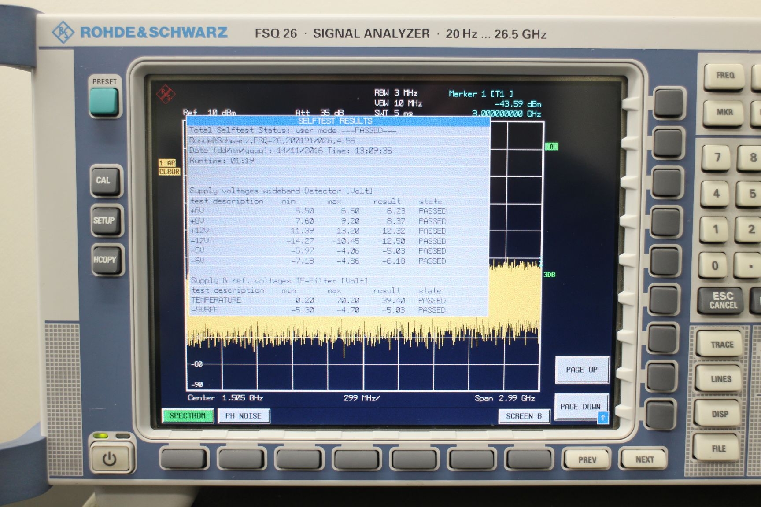Push the hotkey button below PH NOISE tab
Screen dimensions: 761x507
(x=241, y=459)
